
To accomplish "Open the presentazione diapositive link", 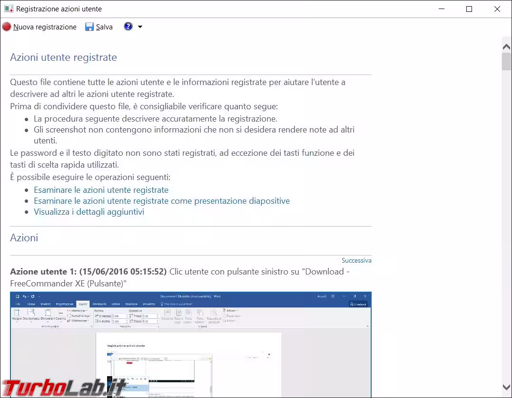I will click(161, 201).
